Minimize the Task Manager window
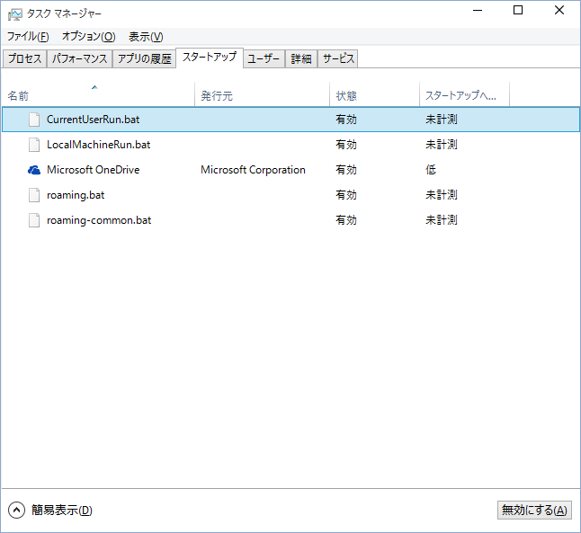 (478, 11)
